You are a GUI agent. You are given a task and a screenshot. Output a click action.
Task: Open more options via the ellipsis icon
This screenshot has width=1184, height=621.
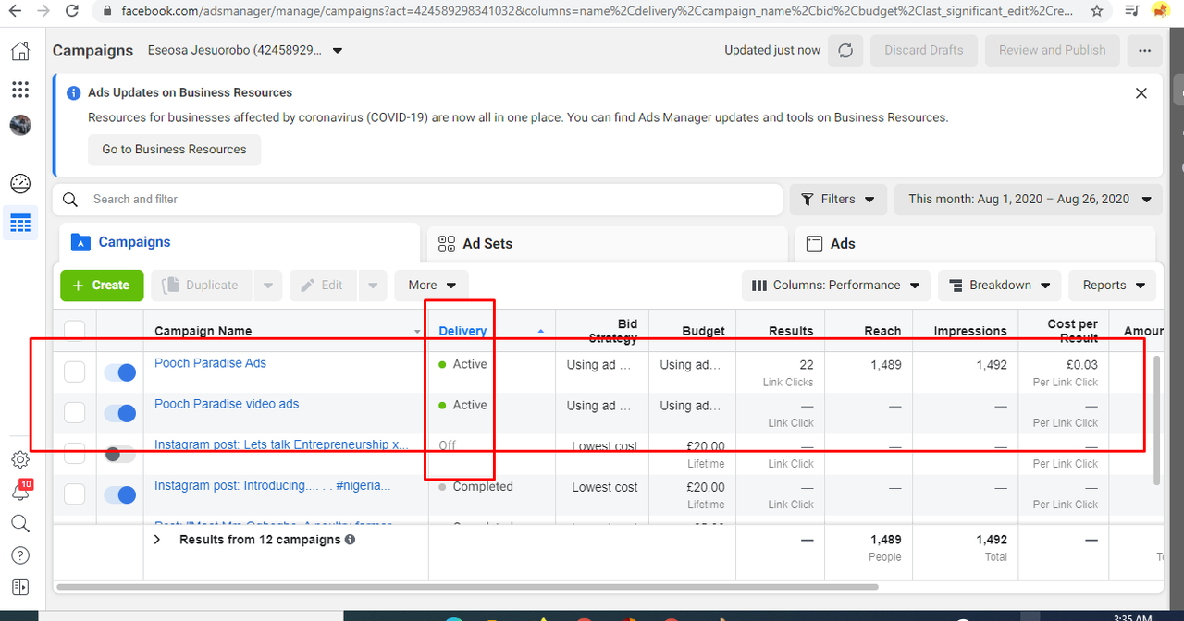pos(1144,50)
